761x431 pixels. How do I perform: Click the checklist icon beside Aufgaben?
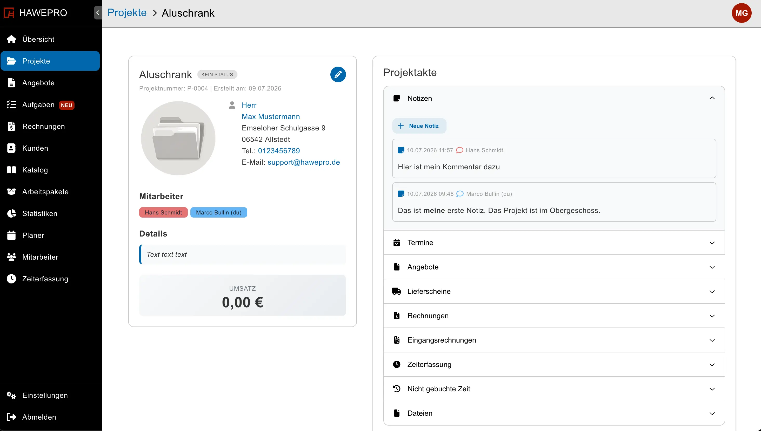click(11, 105)
